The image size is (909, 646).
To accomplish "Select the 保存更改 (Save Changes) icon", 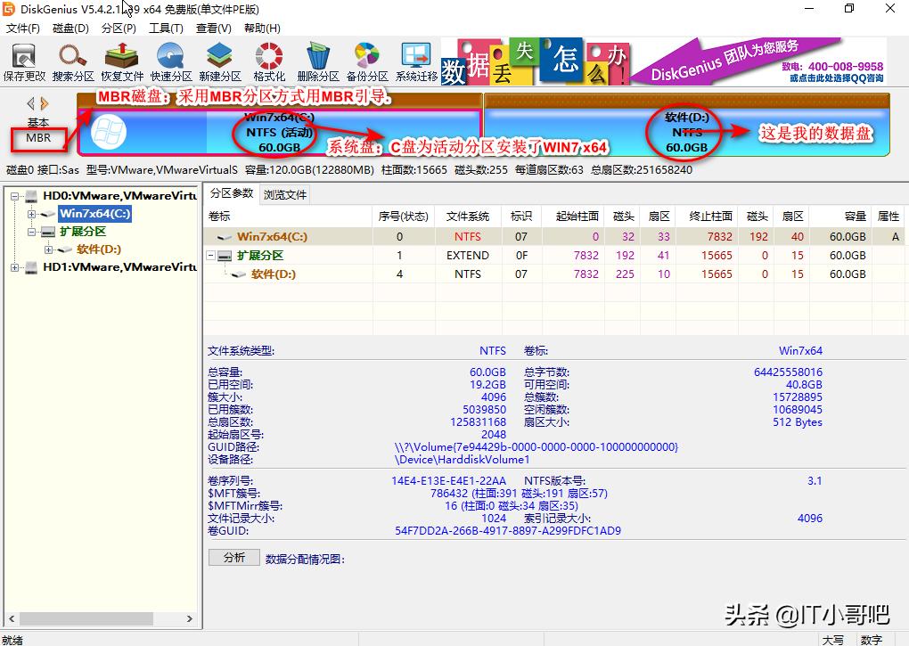I will [x=24, y=62].
